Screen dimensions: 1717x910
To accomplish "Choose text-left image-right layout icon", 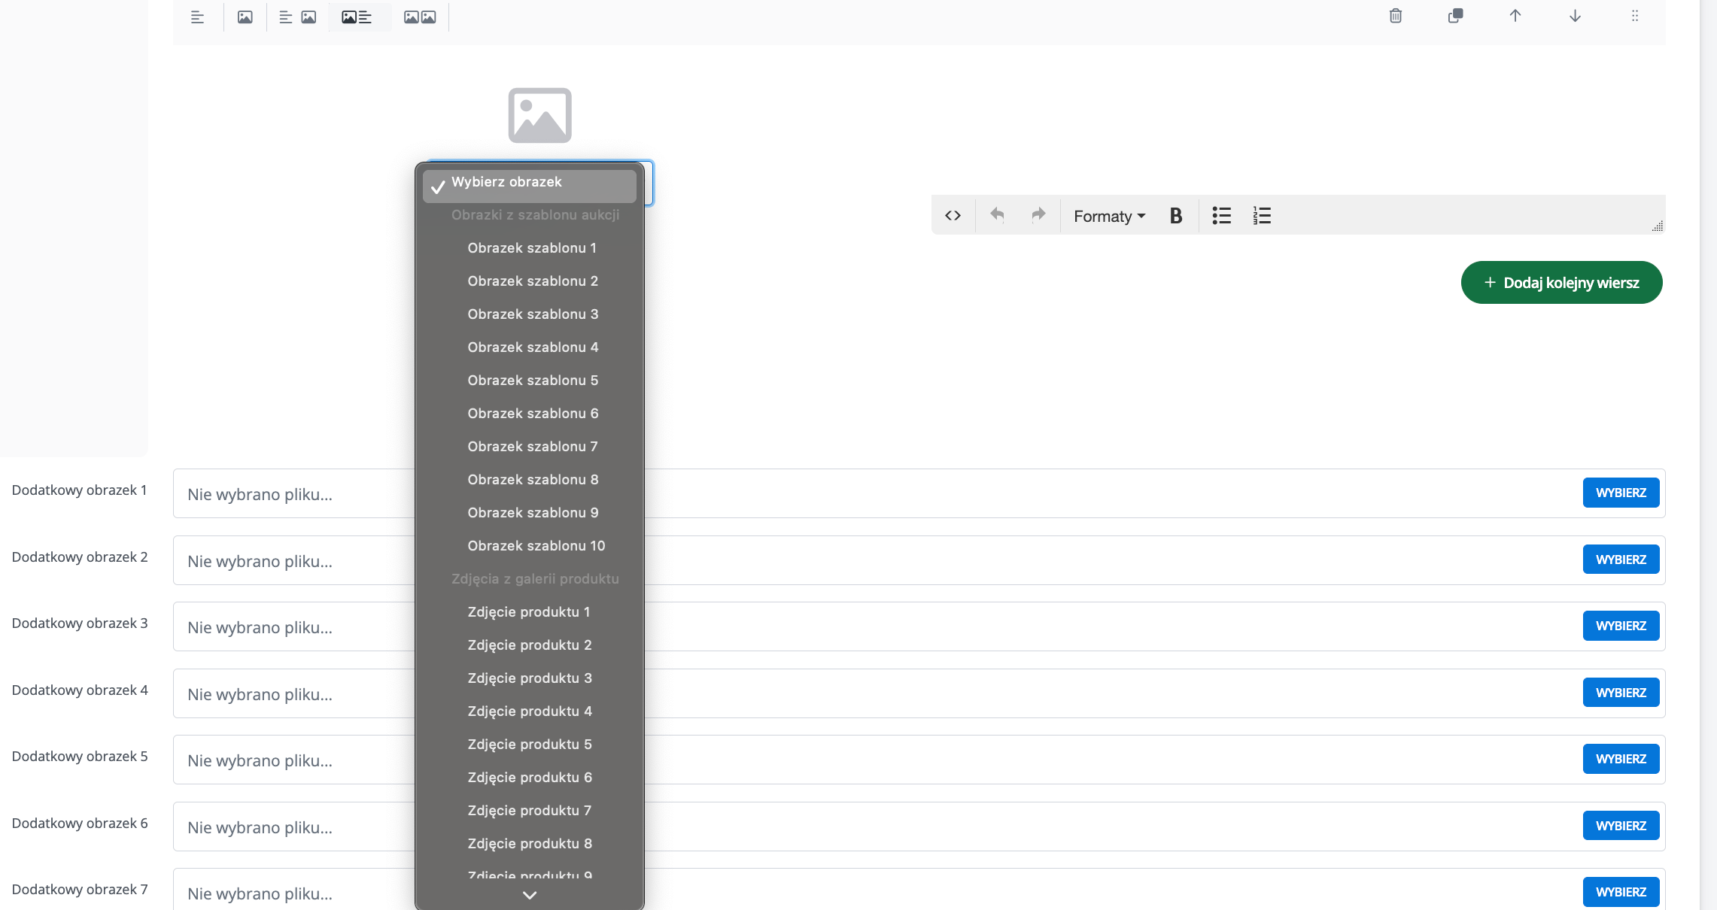I will (x=297, y=17).
